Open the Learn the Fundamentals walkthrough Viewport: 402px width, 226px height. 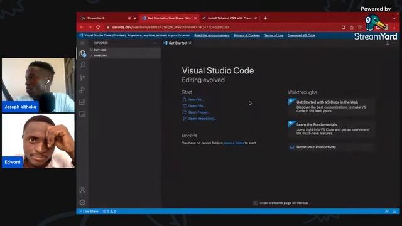pyautogui.click(x=331, y=129)
